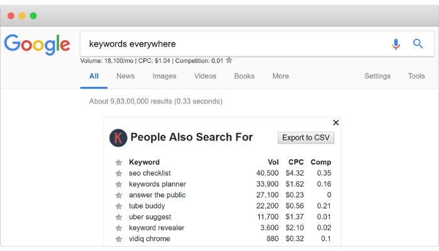Click the search box containing keywords everywhere
Viewport: 439px width, 251px height.
pyautogui.click(x=257, y=44)
